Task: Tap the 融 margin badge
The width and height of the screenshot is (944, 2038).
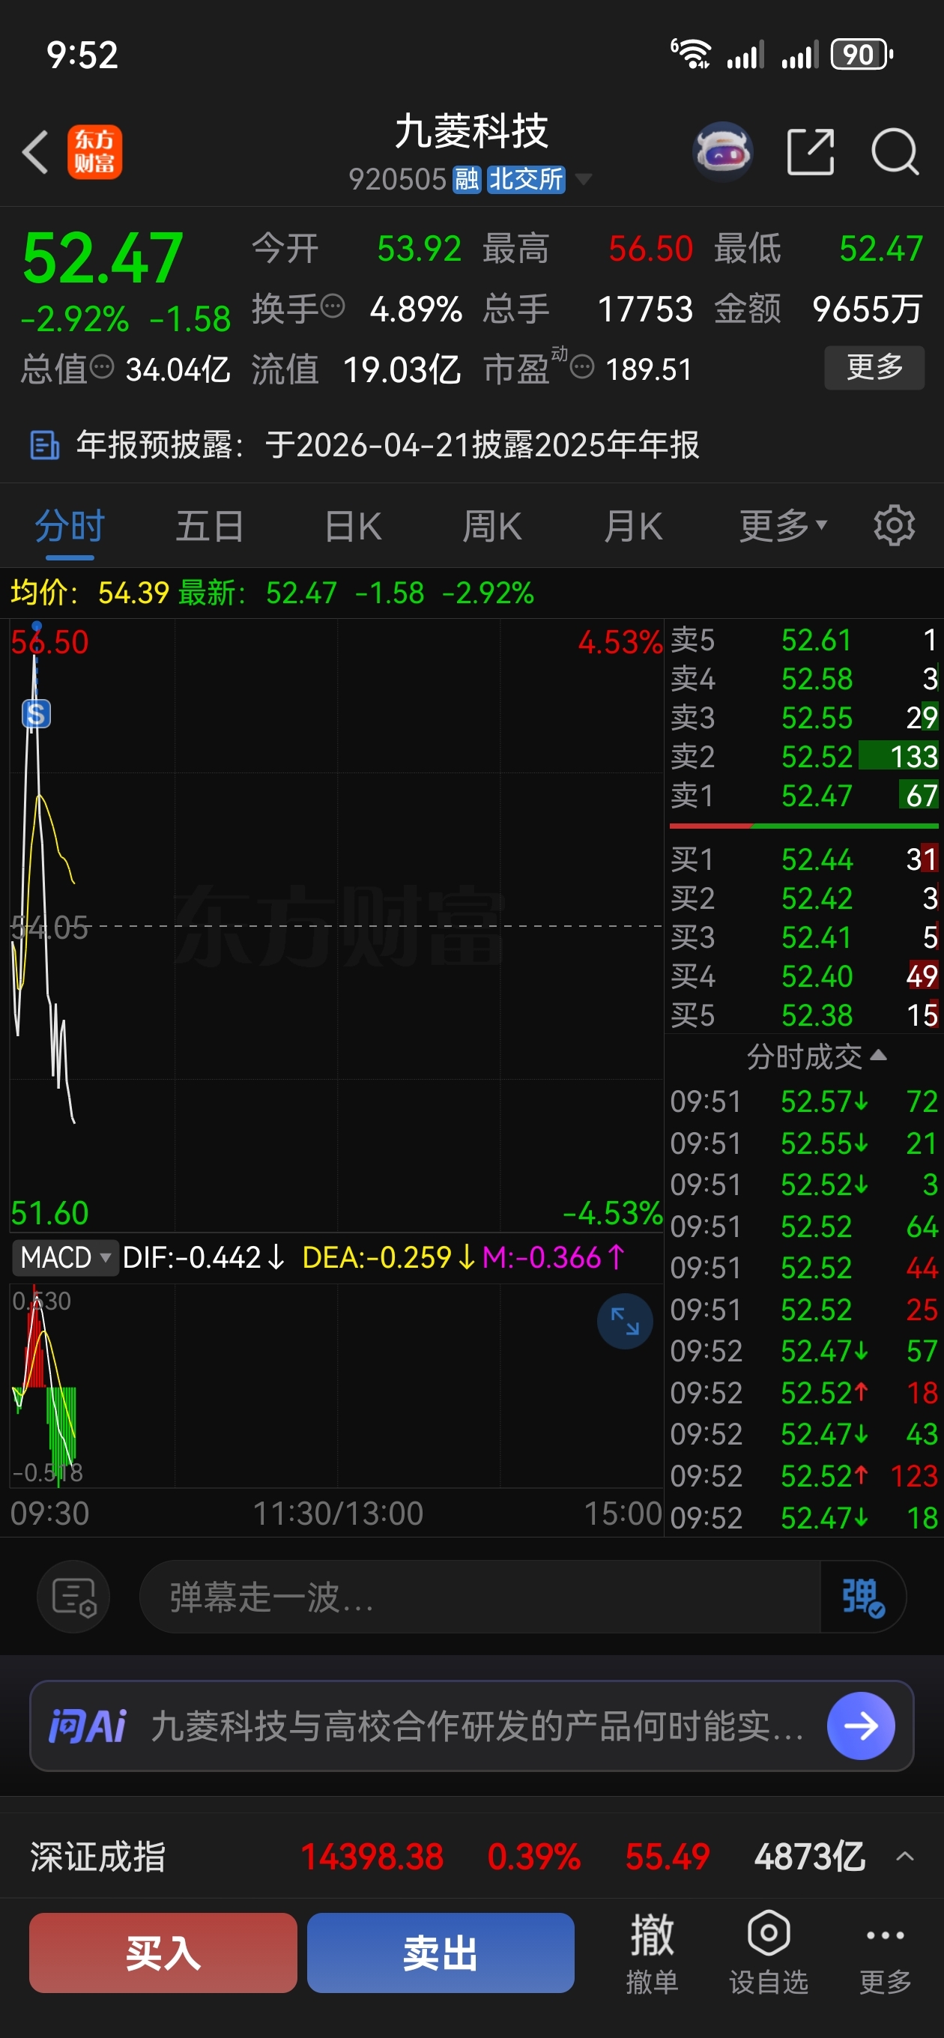Action: pos(466,180)
